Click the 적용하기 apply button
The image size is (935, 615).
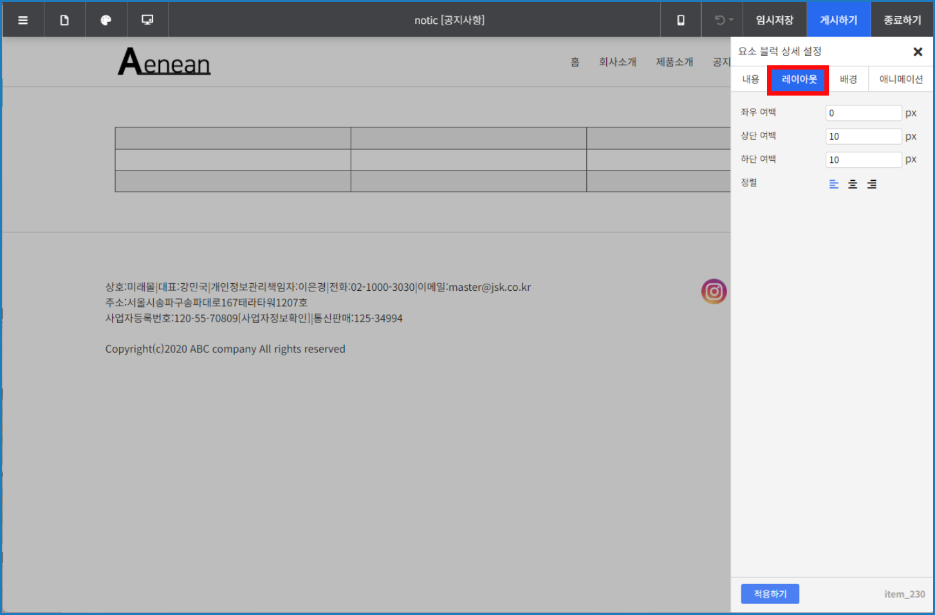(770, 594)
